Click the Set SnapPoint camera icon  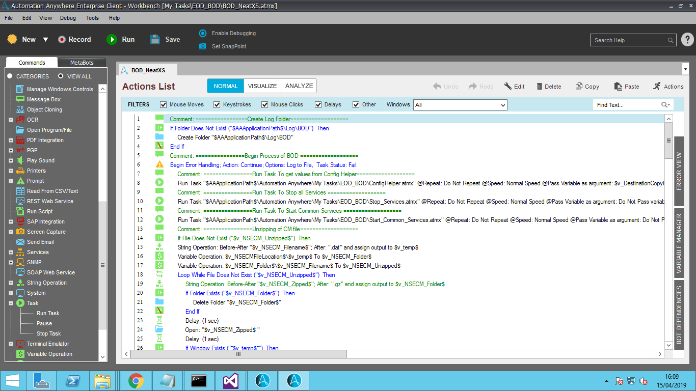click(x=203, y=46)
